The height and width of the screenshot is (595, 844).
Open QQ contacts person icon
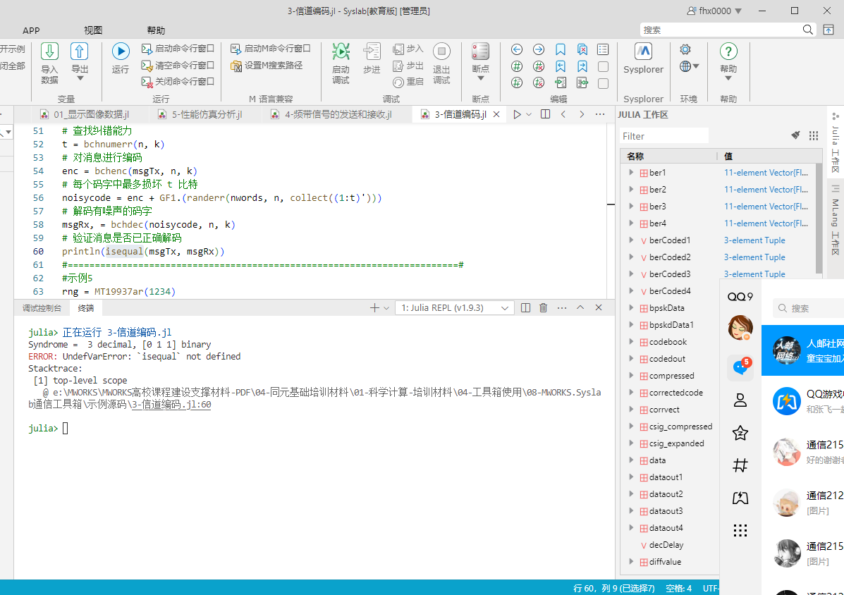(x=740, y=400)
